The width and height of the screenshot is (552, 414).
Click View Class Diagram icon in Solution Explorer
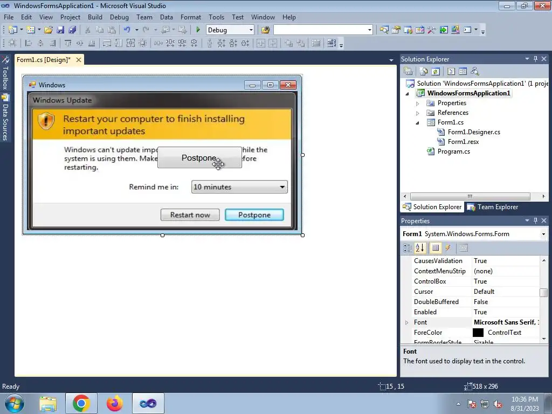pyautogui.click(x=474, y=72)
